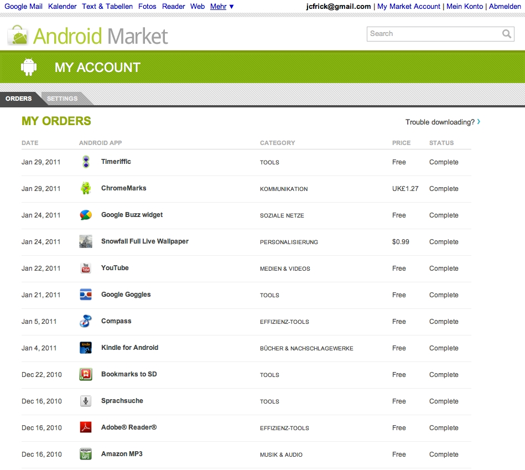Open the Timeriffic app name link
This screenshot has height=470, width=525.
click(x=116, y=162)
